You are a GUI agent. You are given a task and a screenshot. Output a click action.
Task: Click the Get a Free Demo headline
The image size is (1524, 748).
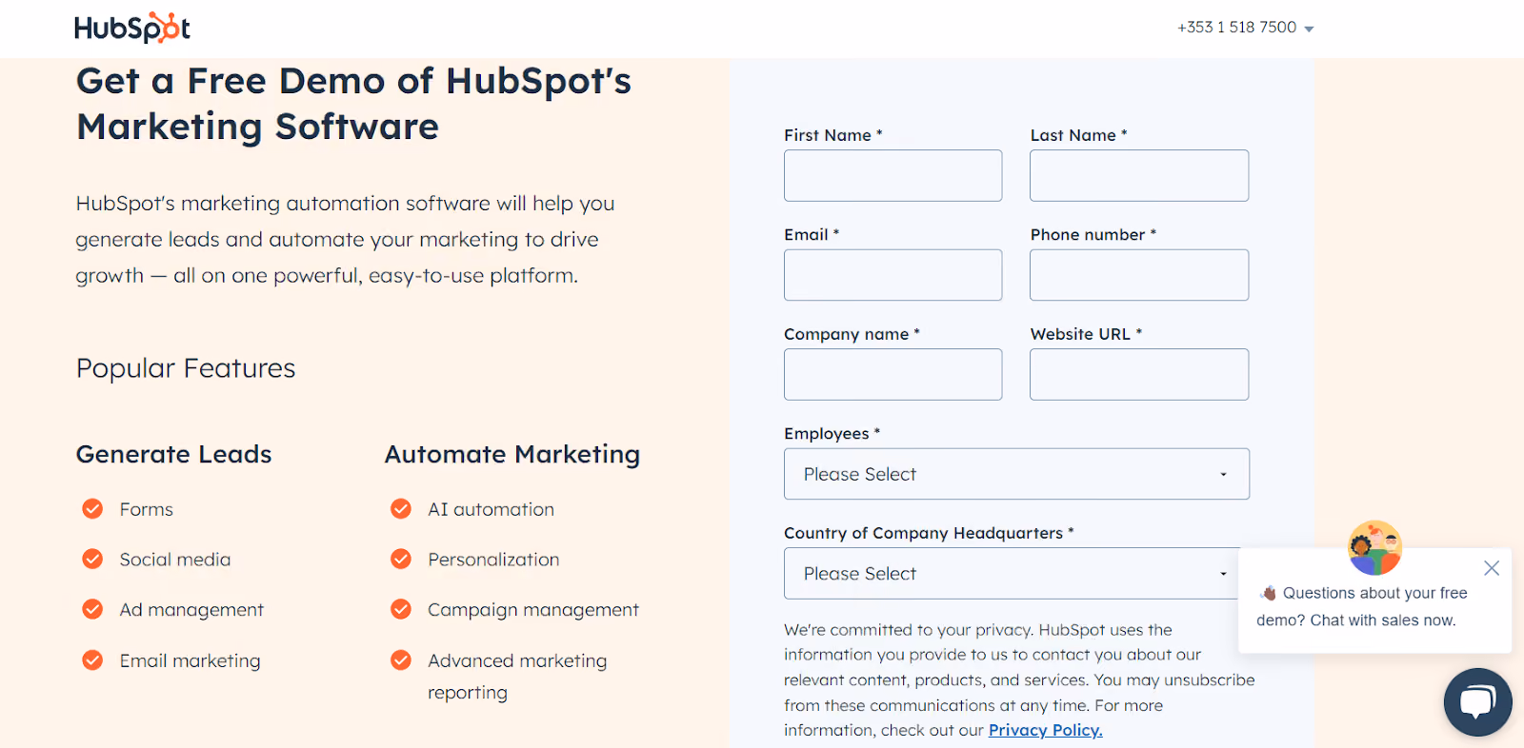pyautogui.click(x=353, y=104)
